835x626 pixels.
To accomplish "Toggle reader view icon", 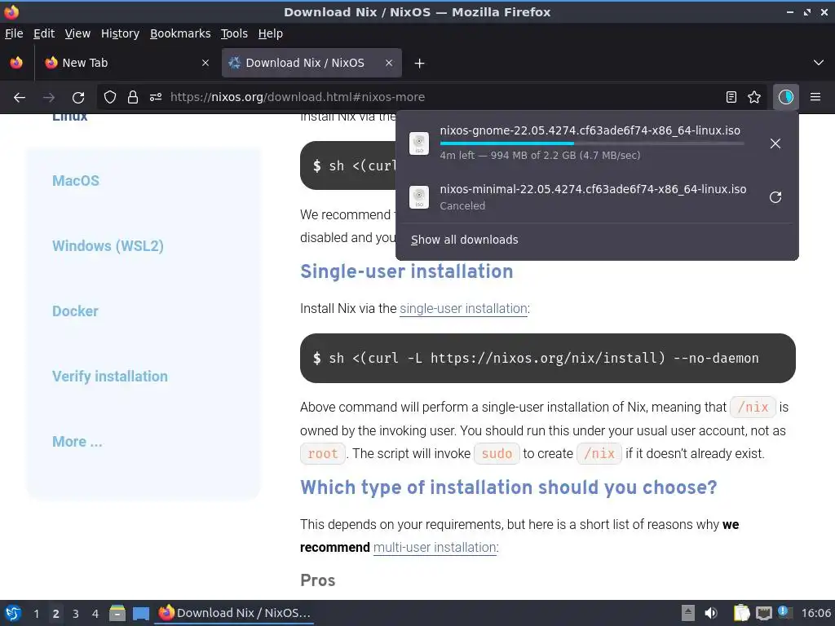I will tap(731, 97).
